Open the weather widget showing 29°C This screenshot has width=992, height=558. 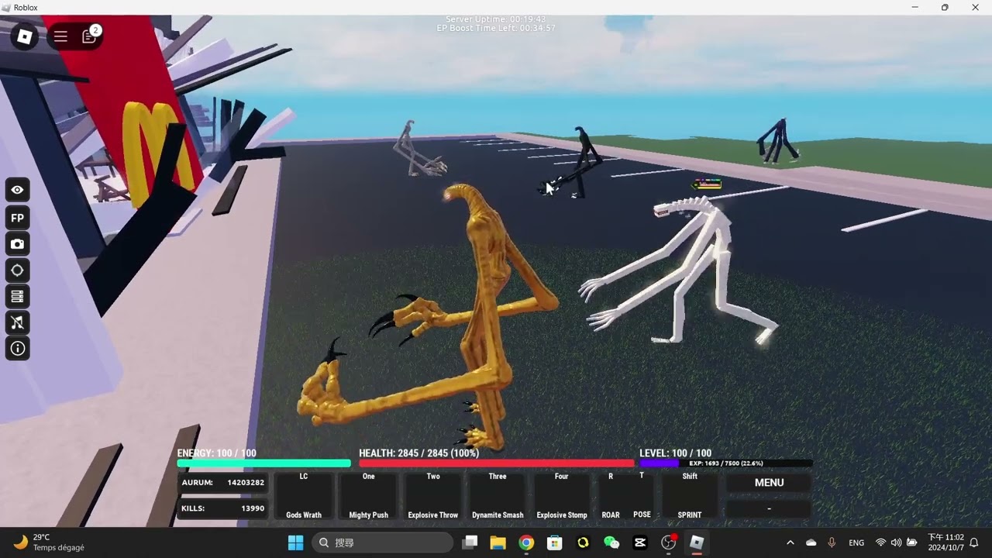(50, 542)
